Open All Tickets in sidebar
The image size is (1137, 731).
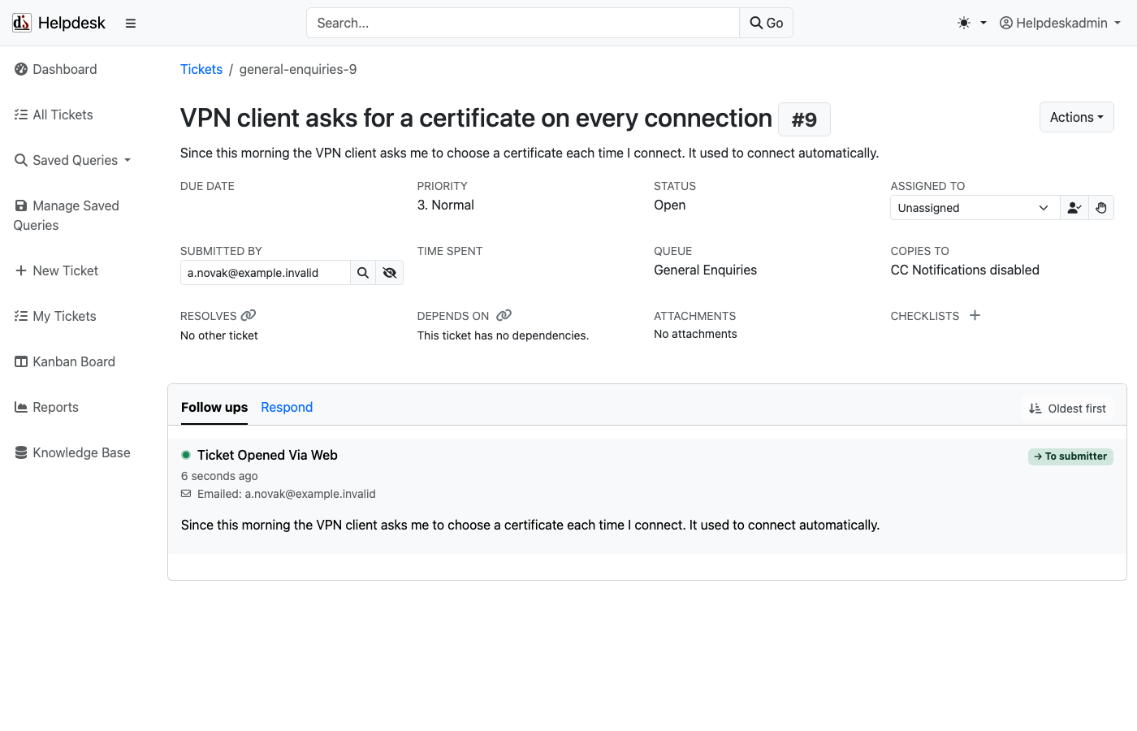(x=54, y=115)
